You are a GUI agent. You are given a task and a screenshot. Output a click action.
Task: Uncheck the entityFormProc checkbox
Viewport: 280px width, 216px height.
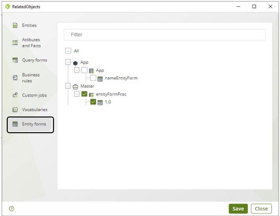tap(84, 94)
